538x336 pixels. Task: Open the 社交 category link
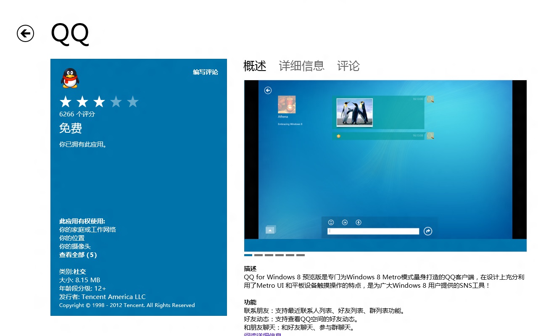[x=80, y=272]
